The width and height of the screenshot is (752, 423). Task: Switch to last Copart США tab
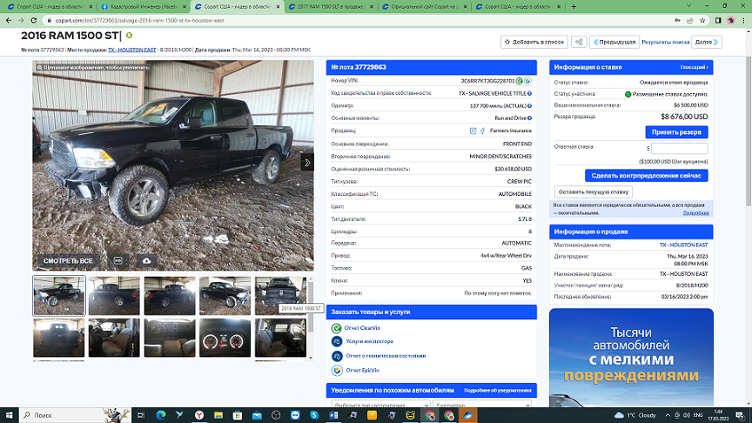[x=518, y=7]
